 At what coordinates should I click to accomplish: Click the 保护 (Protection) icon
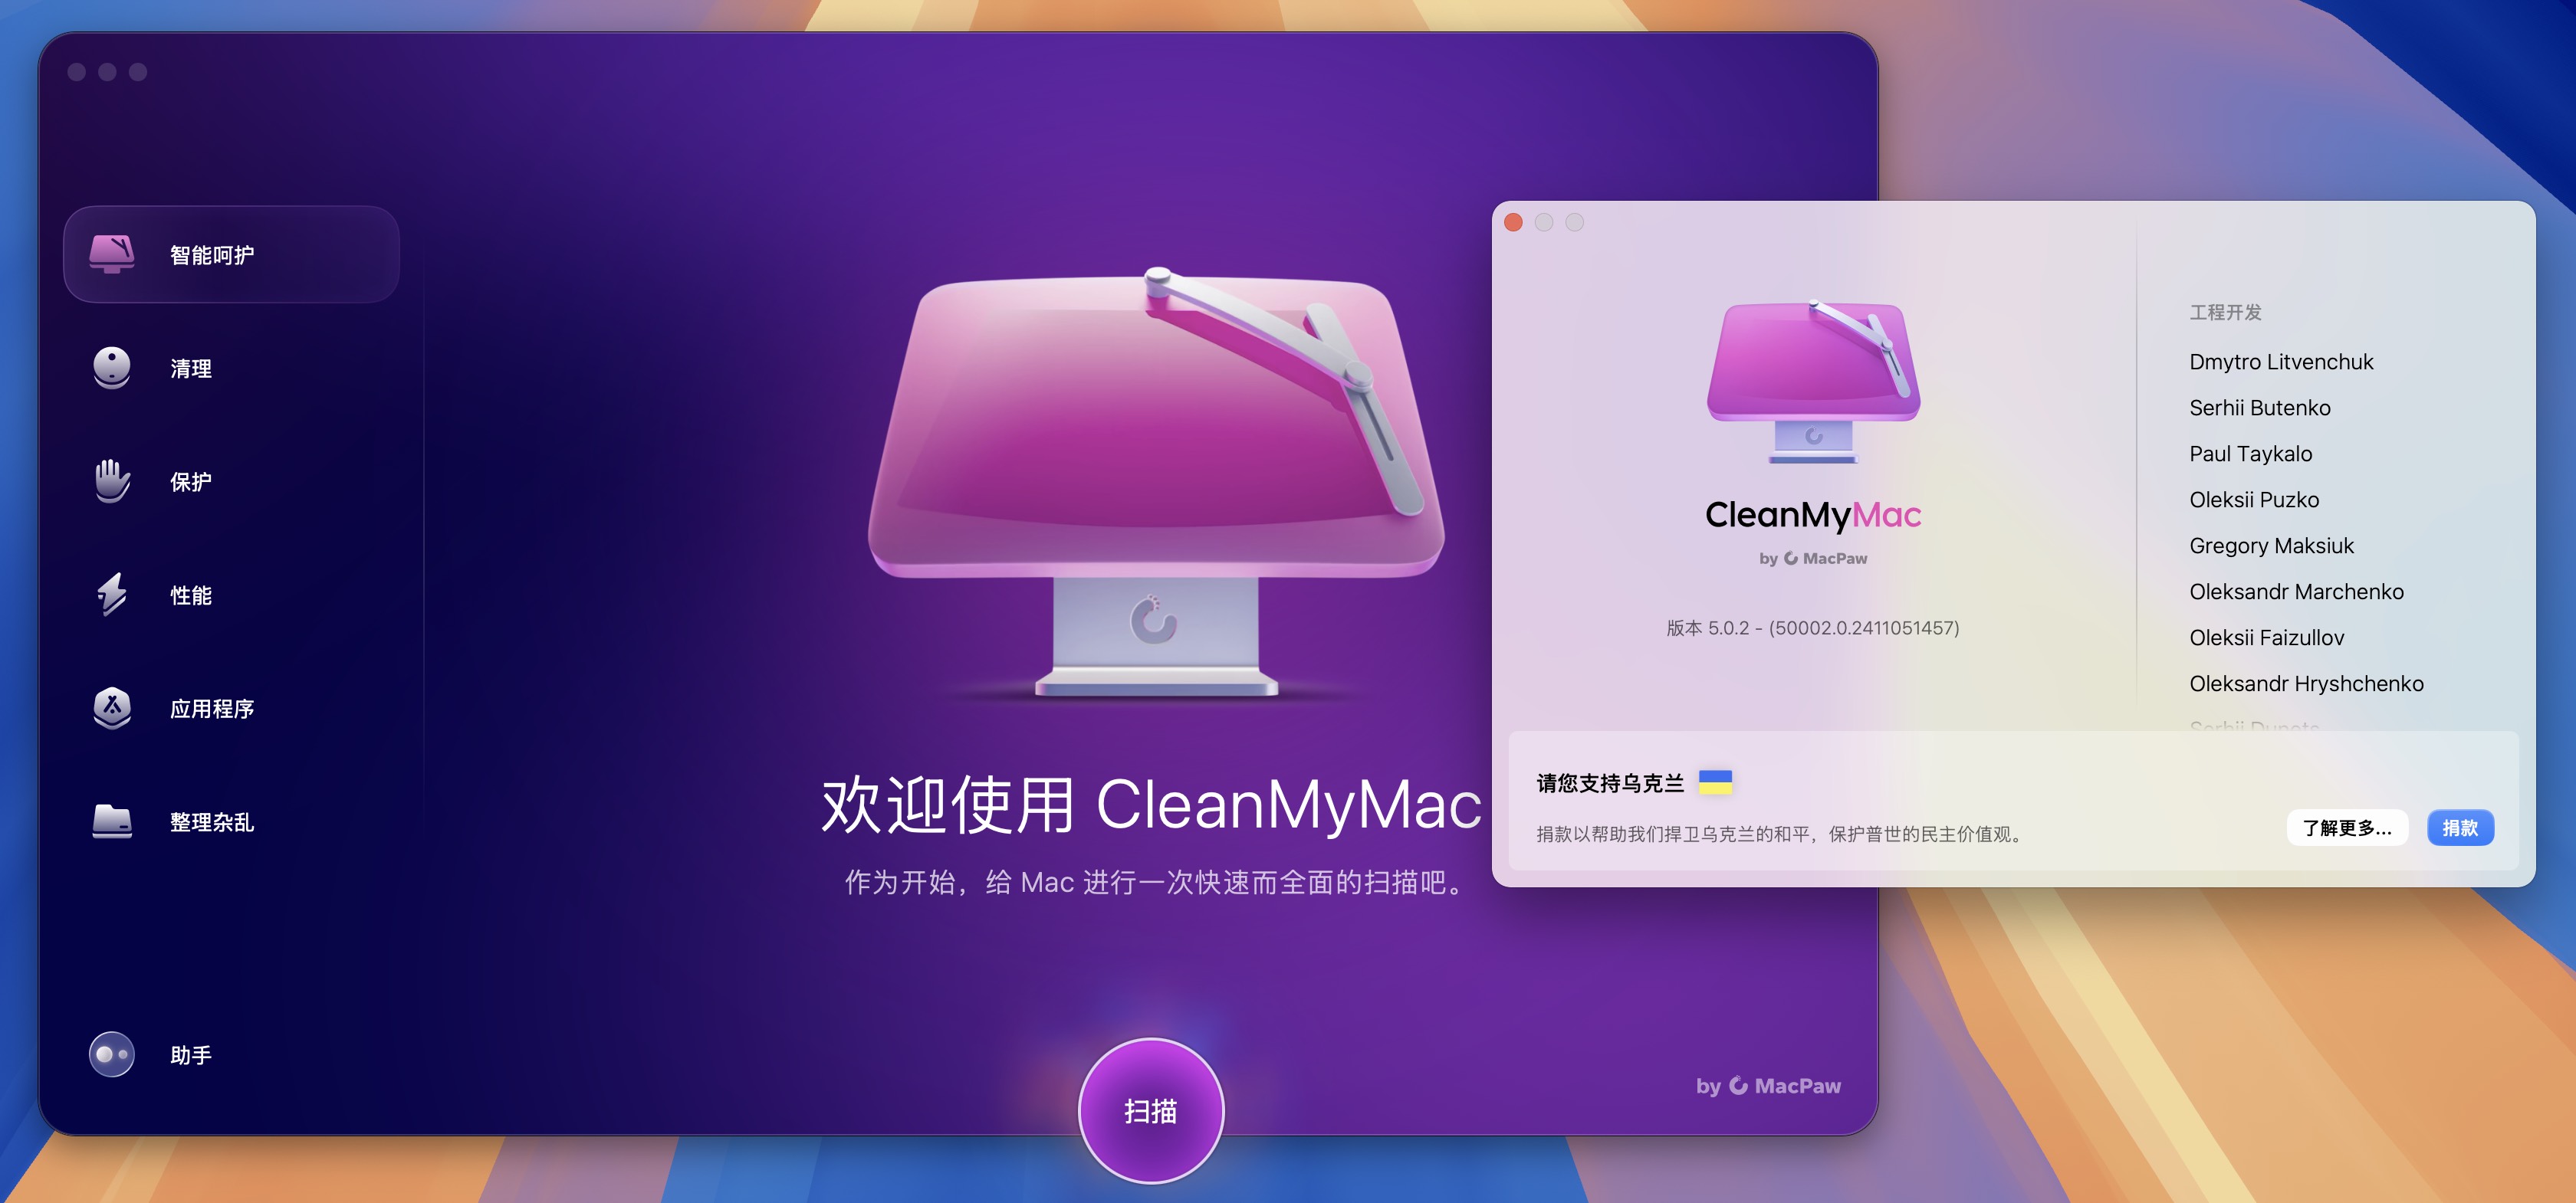pyautogui.click(x=112, y=481)
